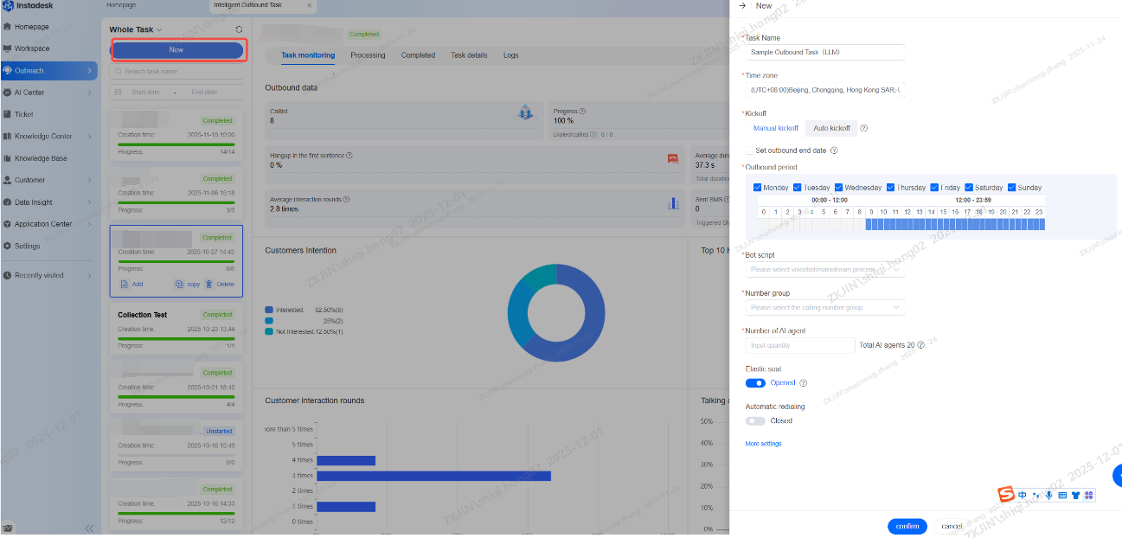Click the confirm button

(x=907, y=526)
